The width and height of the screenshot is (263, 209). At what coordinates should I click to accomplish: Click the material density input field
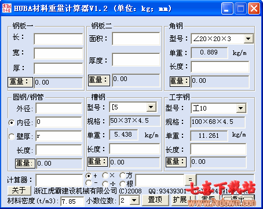(x=72, y=201)
